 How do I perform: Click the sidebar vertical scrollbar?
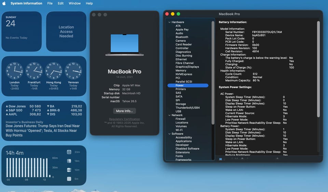tap(213, 73)
